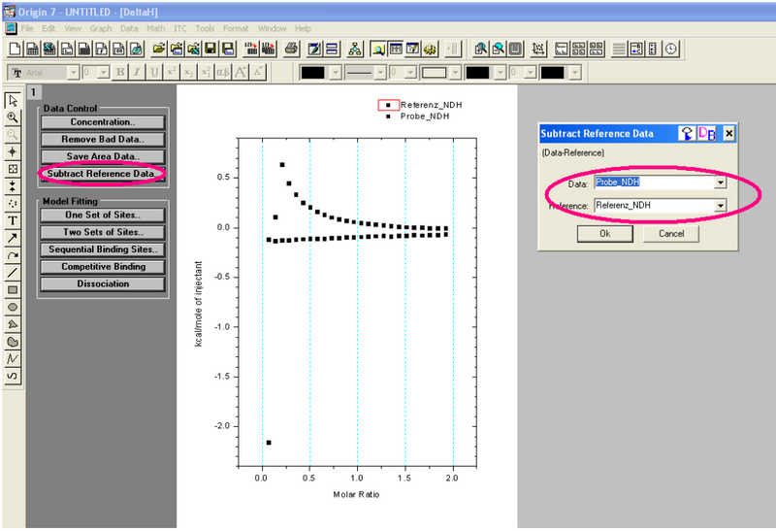The image size is (776, 531).
Task: Click the Two Sets of Sites.. button
Action: pyautogui.click(x=103, y=232)
